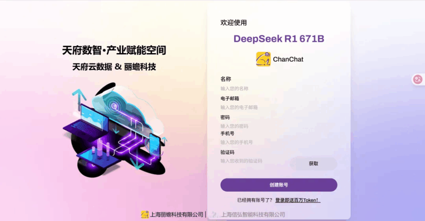Image resolution: width=425 pixels, height=221 pixels.
Task: Focus the 名称 name input field
Action: pyautogui.click(x=278, y=89)
